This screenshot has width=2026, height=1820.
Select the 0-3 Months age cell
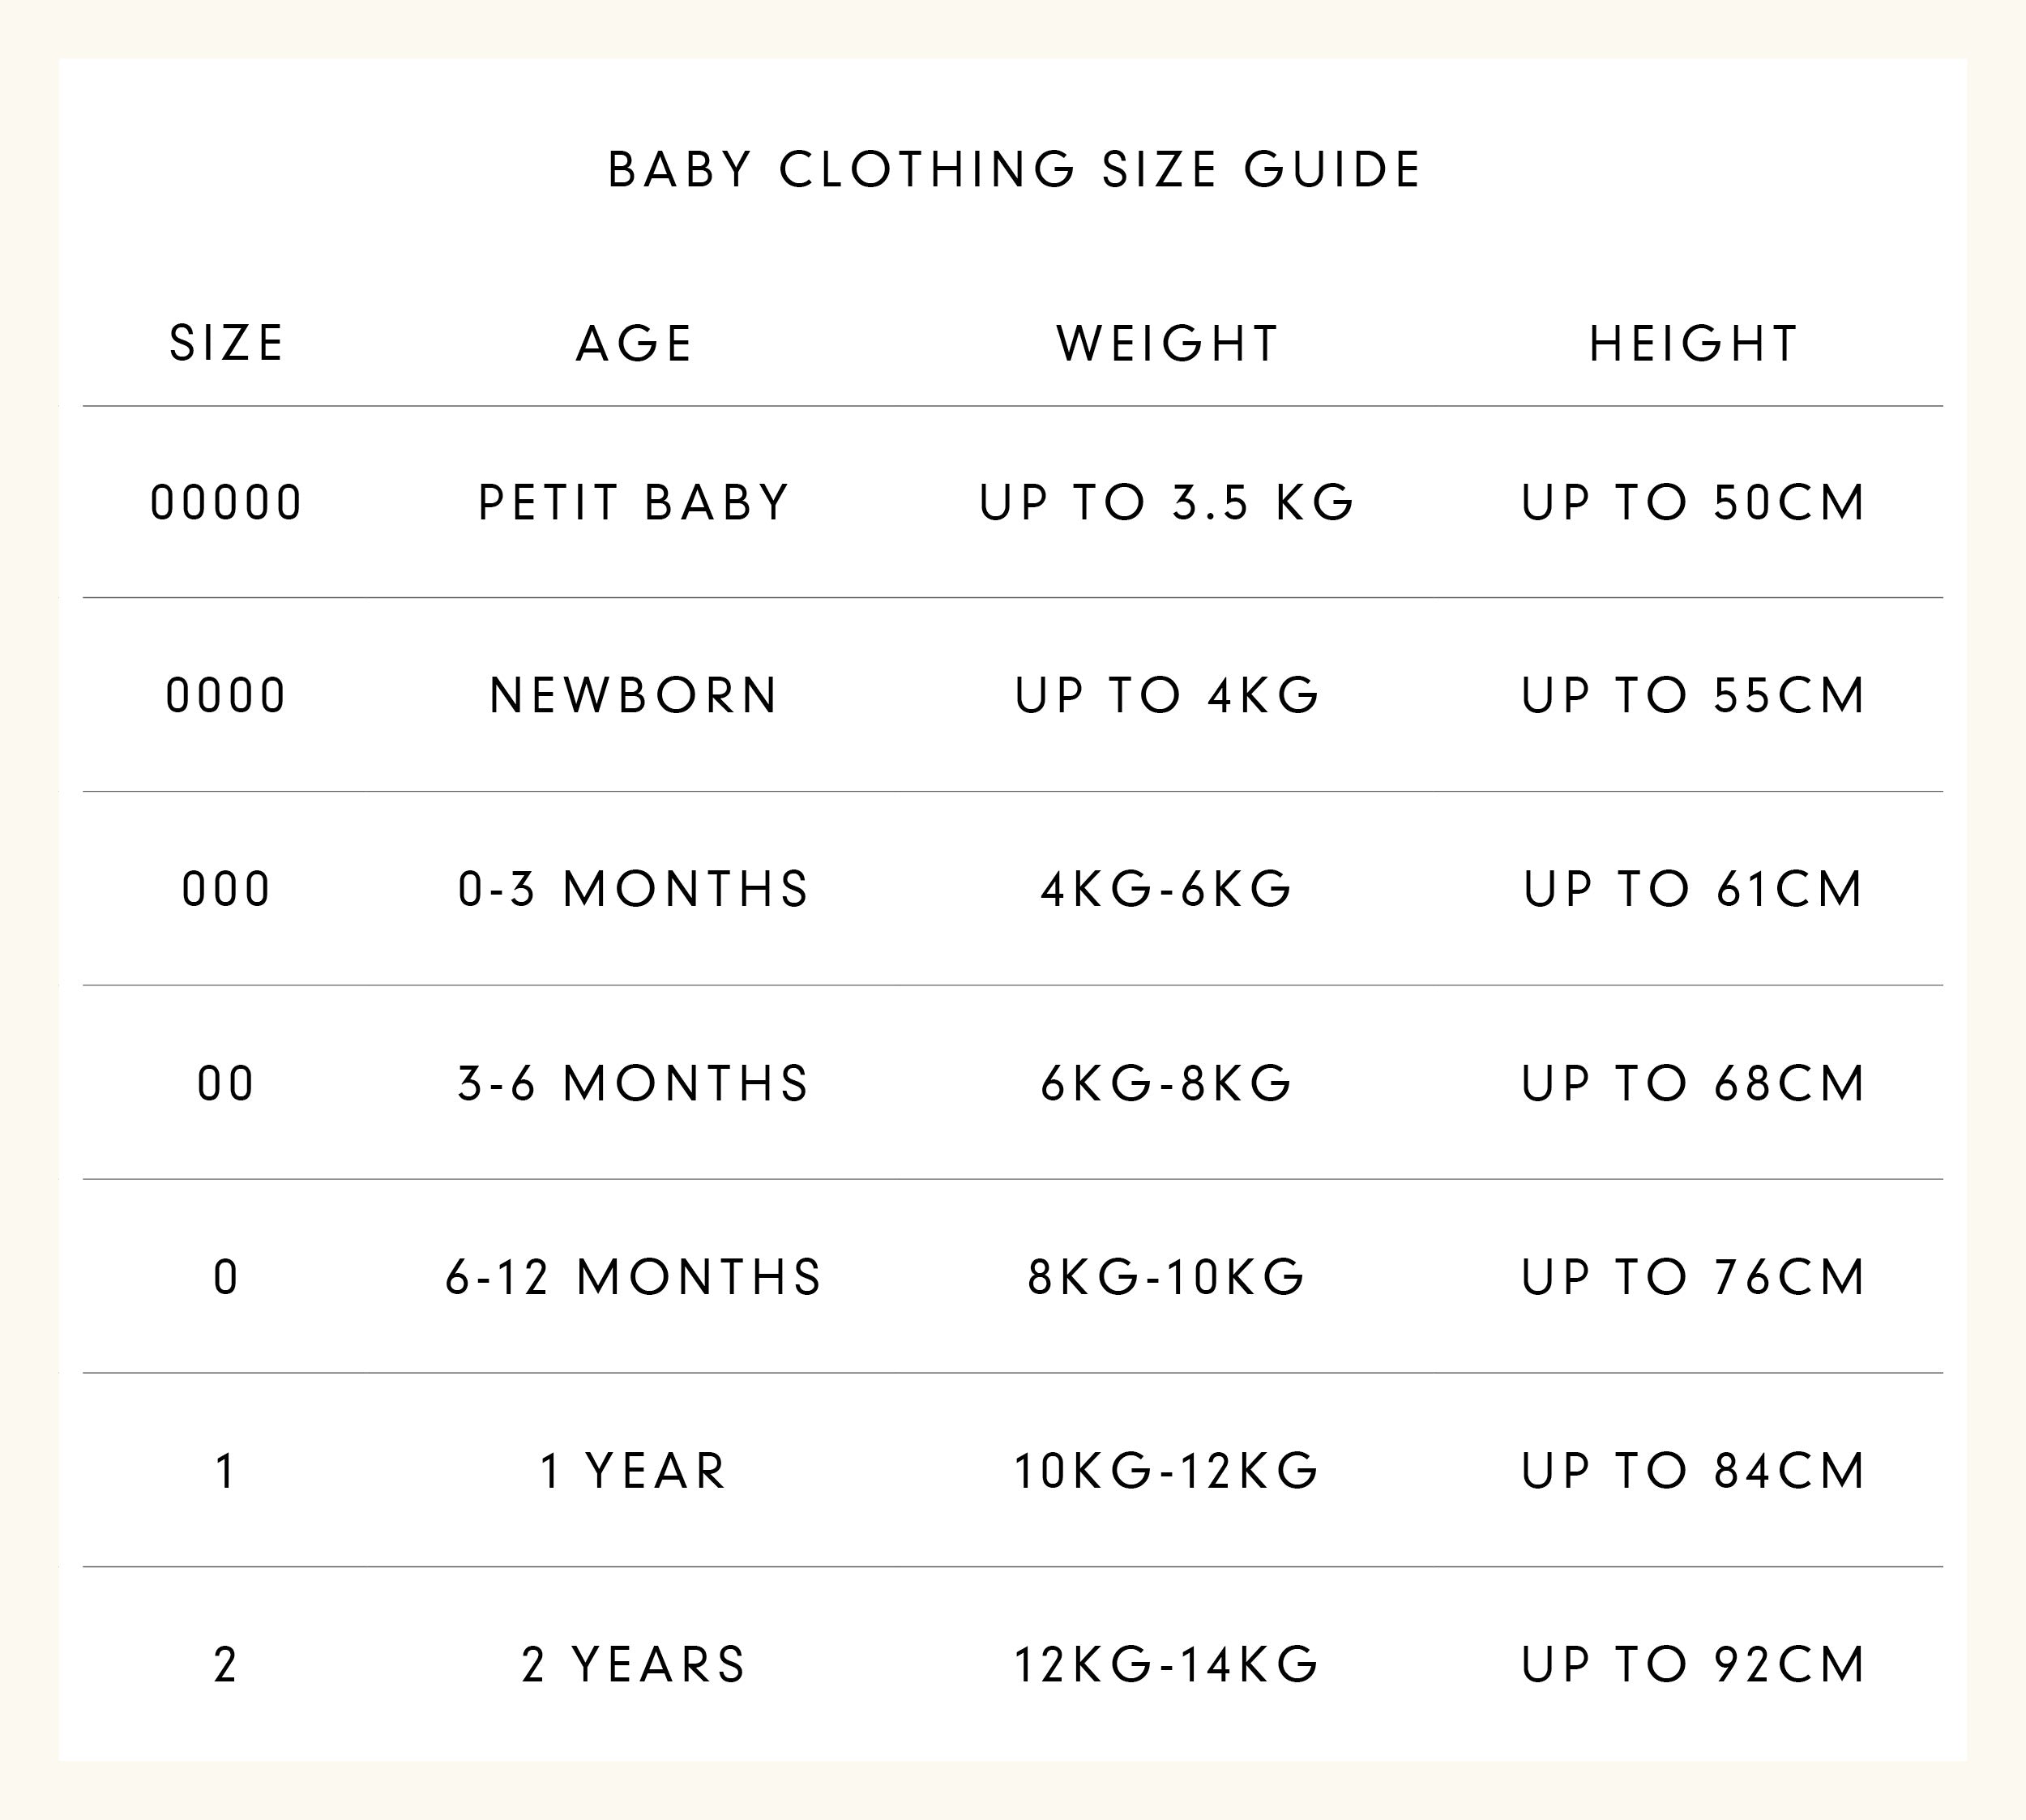(634, 890)
